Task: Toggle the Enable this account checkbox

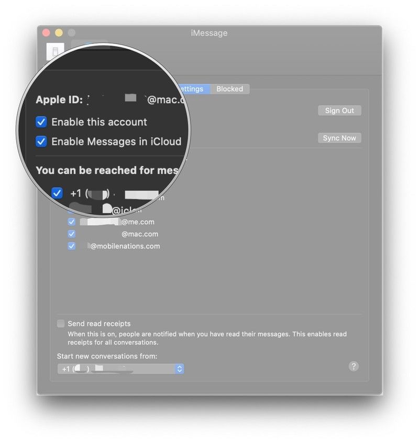Action: (41, 122)
